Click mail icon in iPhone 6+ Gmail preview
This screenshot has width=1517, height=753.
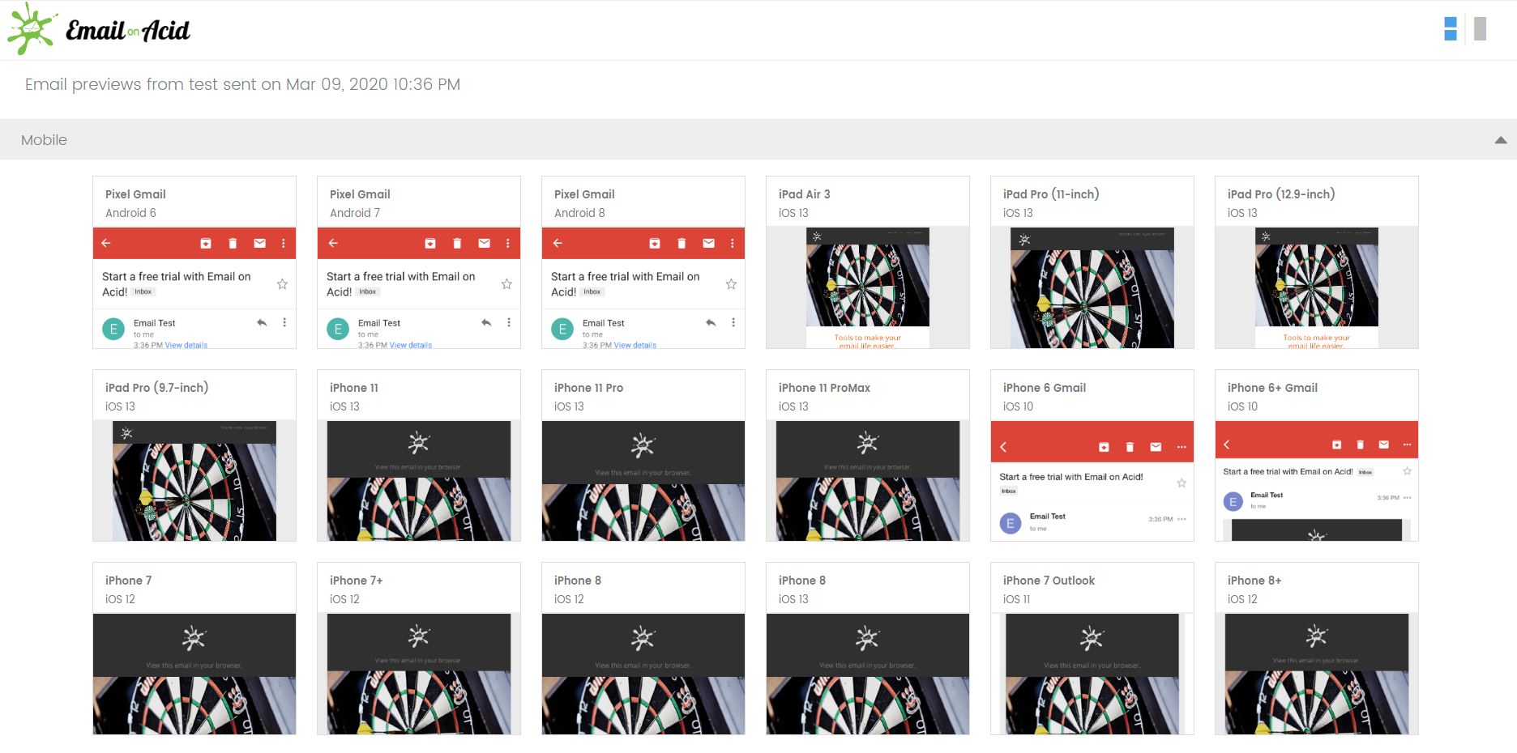pyautogui.click(x=1384, y=445)
